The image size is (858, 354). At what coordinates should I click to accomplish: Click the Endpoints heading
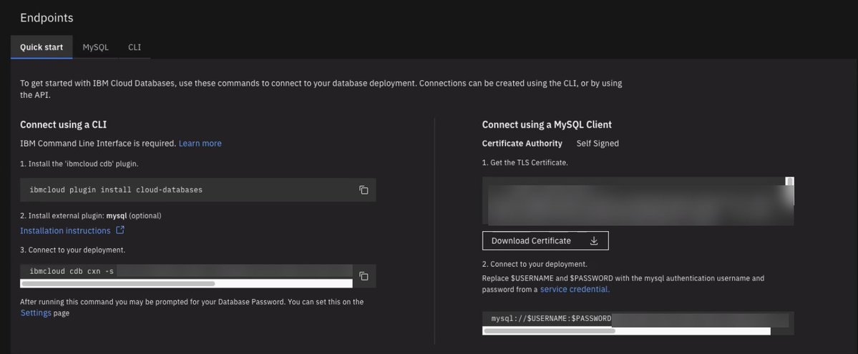coord(47,17)
